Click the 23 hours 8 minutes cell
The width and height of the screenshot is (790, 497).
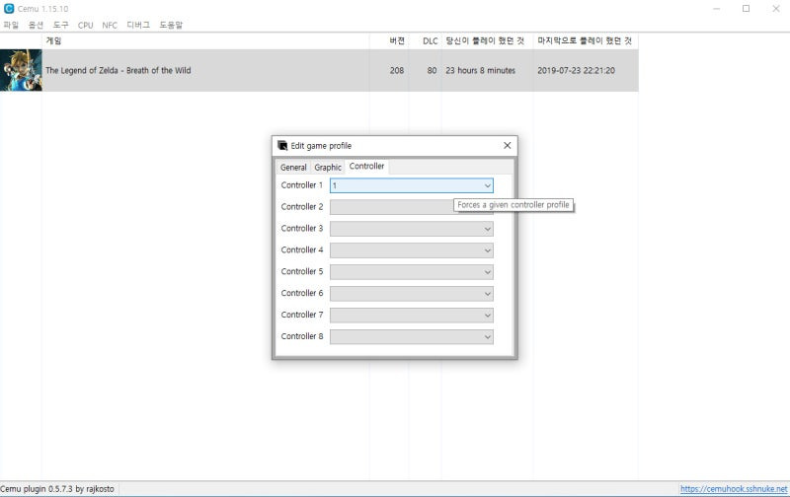pos(480,70)
